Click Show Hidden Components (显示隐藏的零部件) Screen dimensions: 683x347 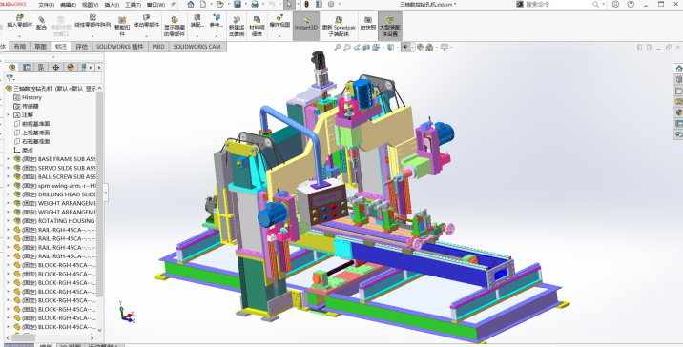pyautogui.click(x=175, y=26)
